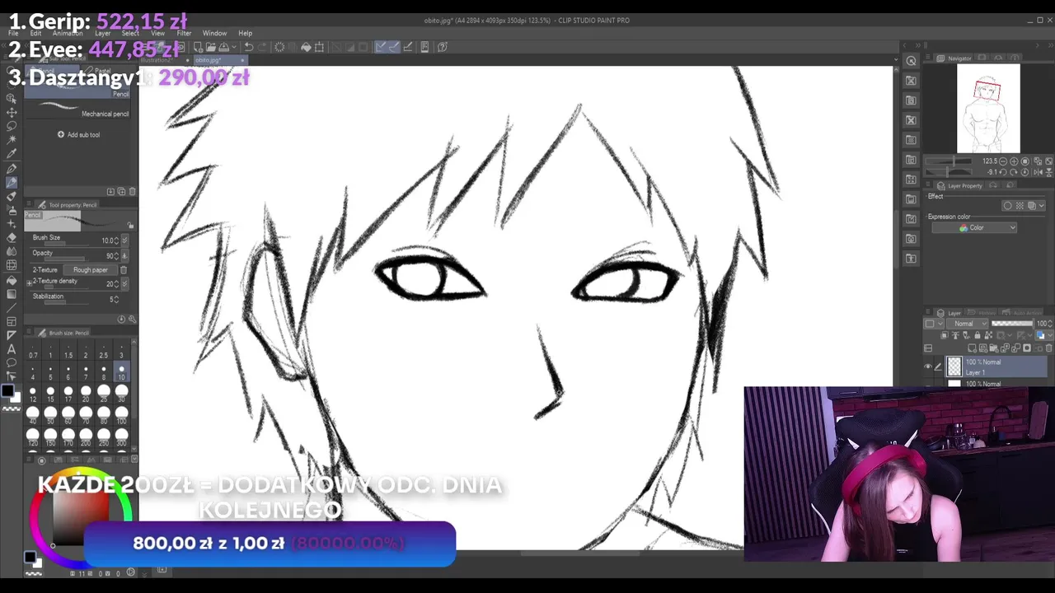Click the CLIP STUDIO help icon
This screenshot has height=593, width=1055.
tap(443, 47)
